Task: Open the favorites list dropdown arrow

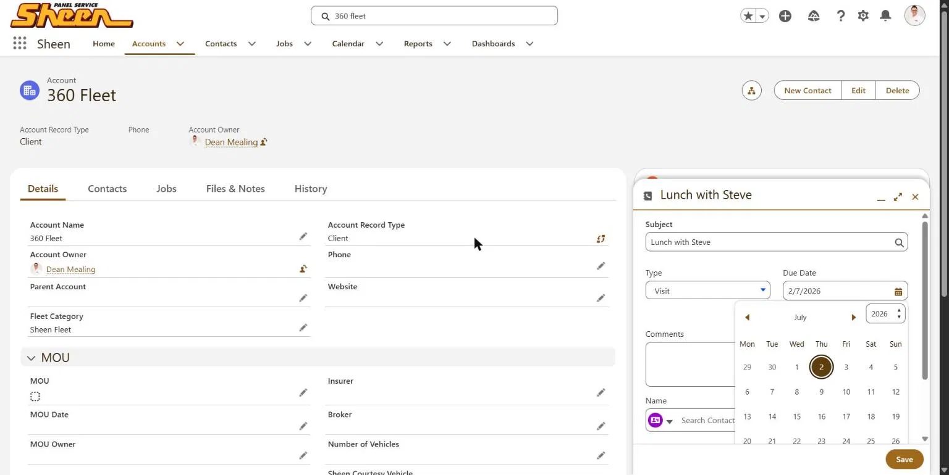Action: 762,16
